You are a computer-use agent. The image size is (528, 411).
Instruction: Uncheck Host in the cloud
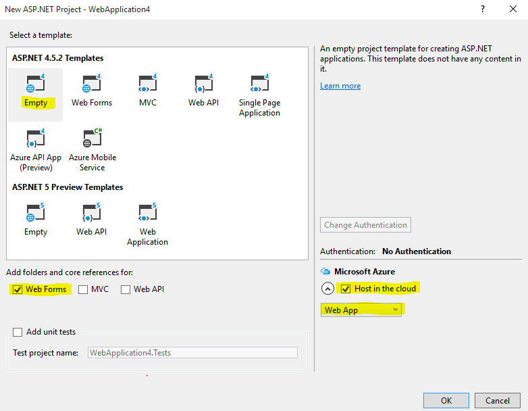(x=346, y=289)
